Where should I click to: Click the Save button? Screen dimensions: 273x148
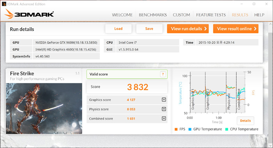149,29
